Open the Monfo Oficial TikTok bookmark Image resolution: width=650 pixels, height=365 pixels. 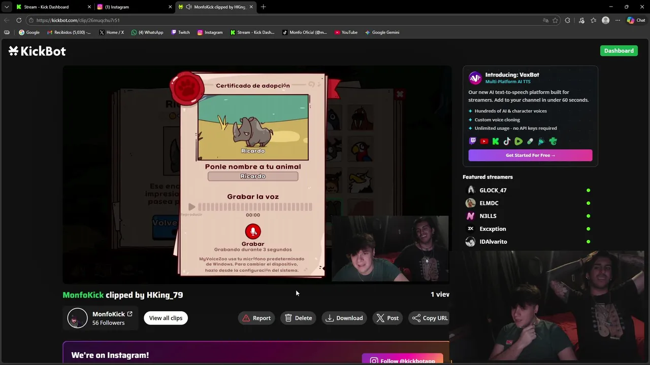[x=305, y=32]
